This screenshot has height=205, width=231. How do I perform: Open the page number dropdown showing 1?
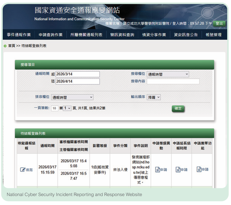point(67,108)
